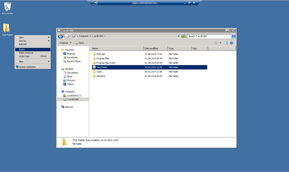Click the 22.08.2013 17:52 date cell

click(154, 54)
